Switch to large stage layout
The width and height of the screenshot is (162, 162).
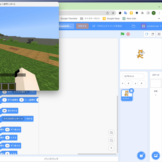tap(153, 34)
